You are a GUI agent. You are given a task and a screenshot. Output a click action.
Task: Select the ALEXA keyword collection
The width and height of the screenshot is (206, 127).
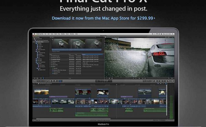[x=40, y=45]
